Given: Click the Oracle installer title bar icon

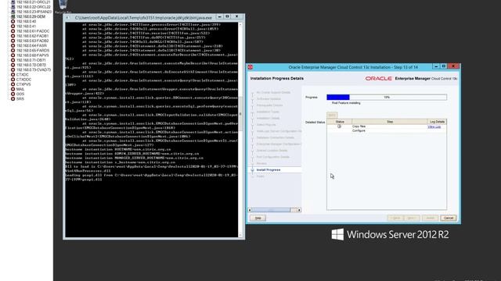Looking at the screenshot, I should point(250,67).
